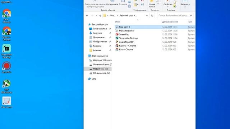230x129 pixels.
Task: Click the History icon in Open group
Action: [175, 6]
